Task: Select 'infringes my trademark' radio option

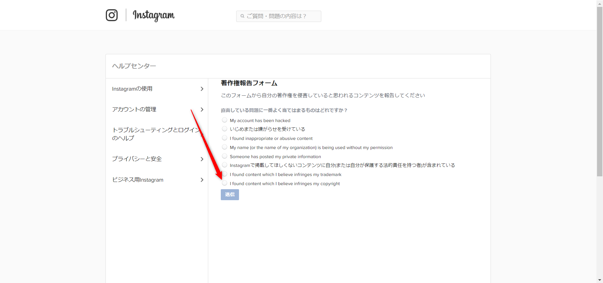Action: (x=225, y=174)
